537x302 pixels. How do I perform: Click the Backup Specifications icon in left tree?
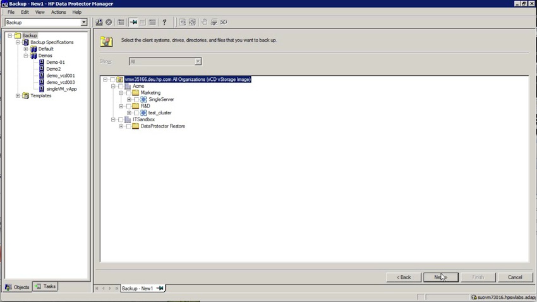point(26,42)
